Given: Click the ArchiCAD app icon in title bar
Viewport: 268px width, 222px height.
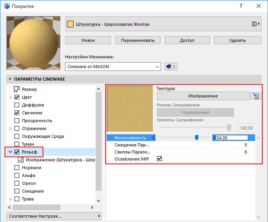Looking at the screenshot, I should (7, 6).
